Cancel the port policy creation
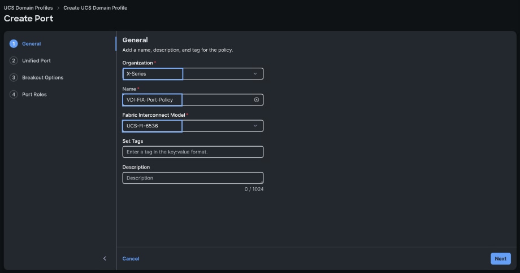Image resolution: width=520 pixels, height=273 pixels. [131, 258]
